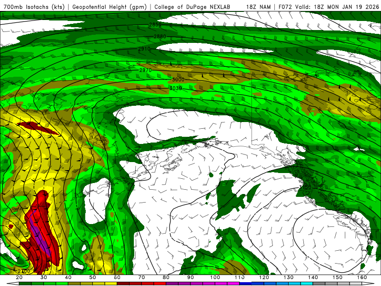Click the 90 kt color scale label
The height and width of the screenshot is (286, 381).
[x=190, y=277]
